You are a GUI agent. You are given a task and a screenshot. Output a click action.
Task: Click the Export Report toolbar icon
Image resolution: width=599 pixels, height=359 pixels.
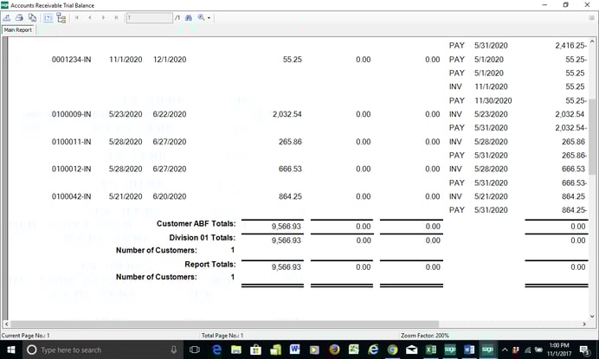7,17
